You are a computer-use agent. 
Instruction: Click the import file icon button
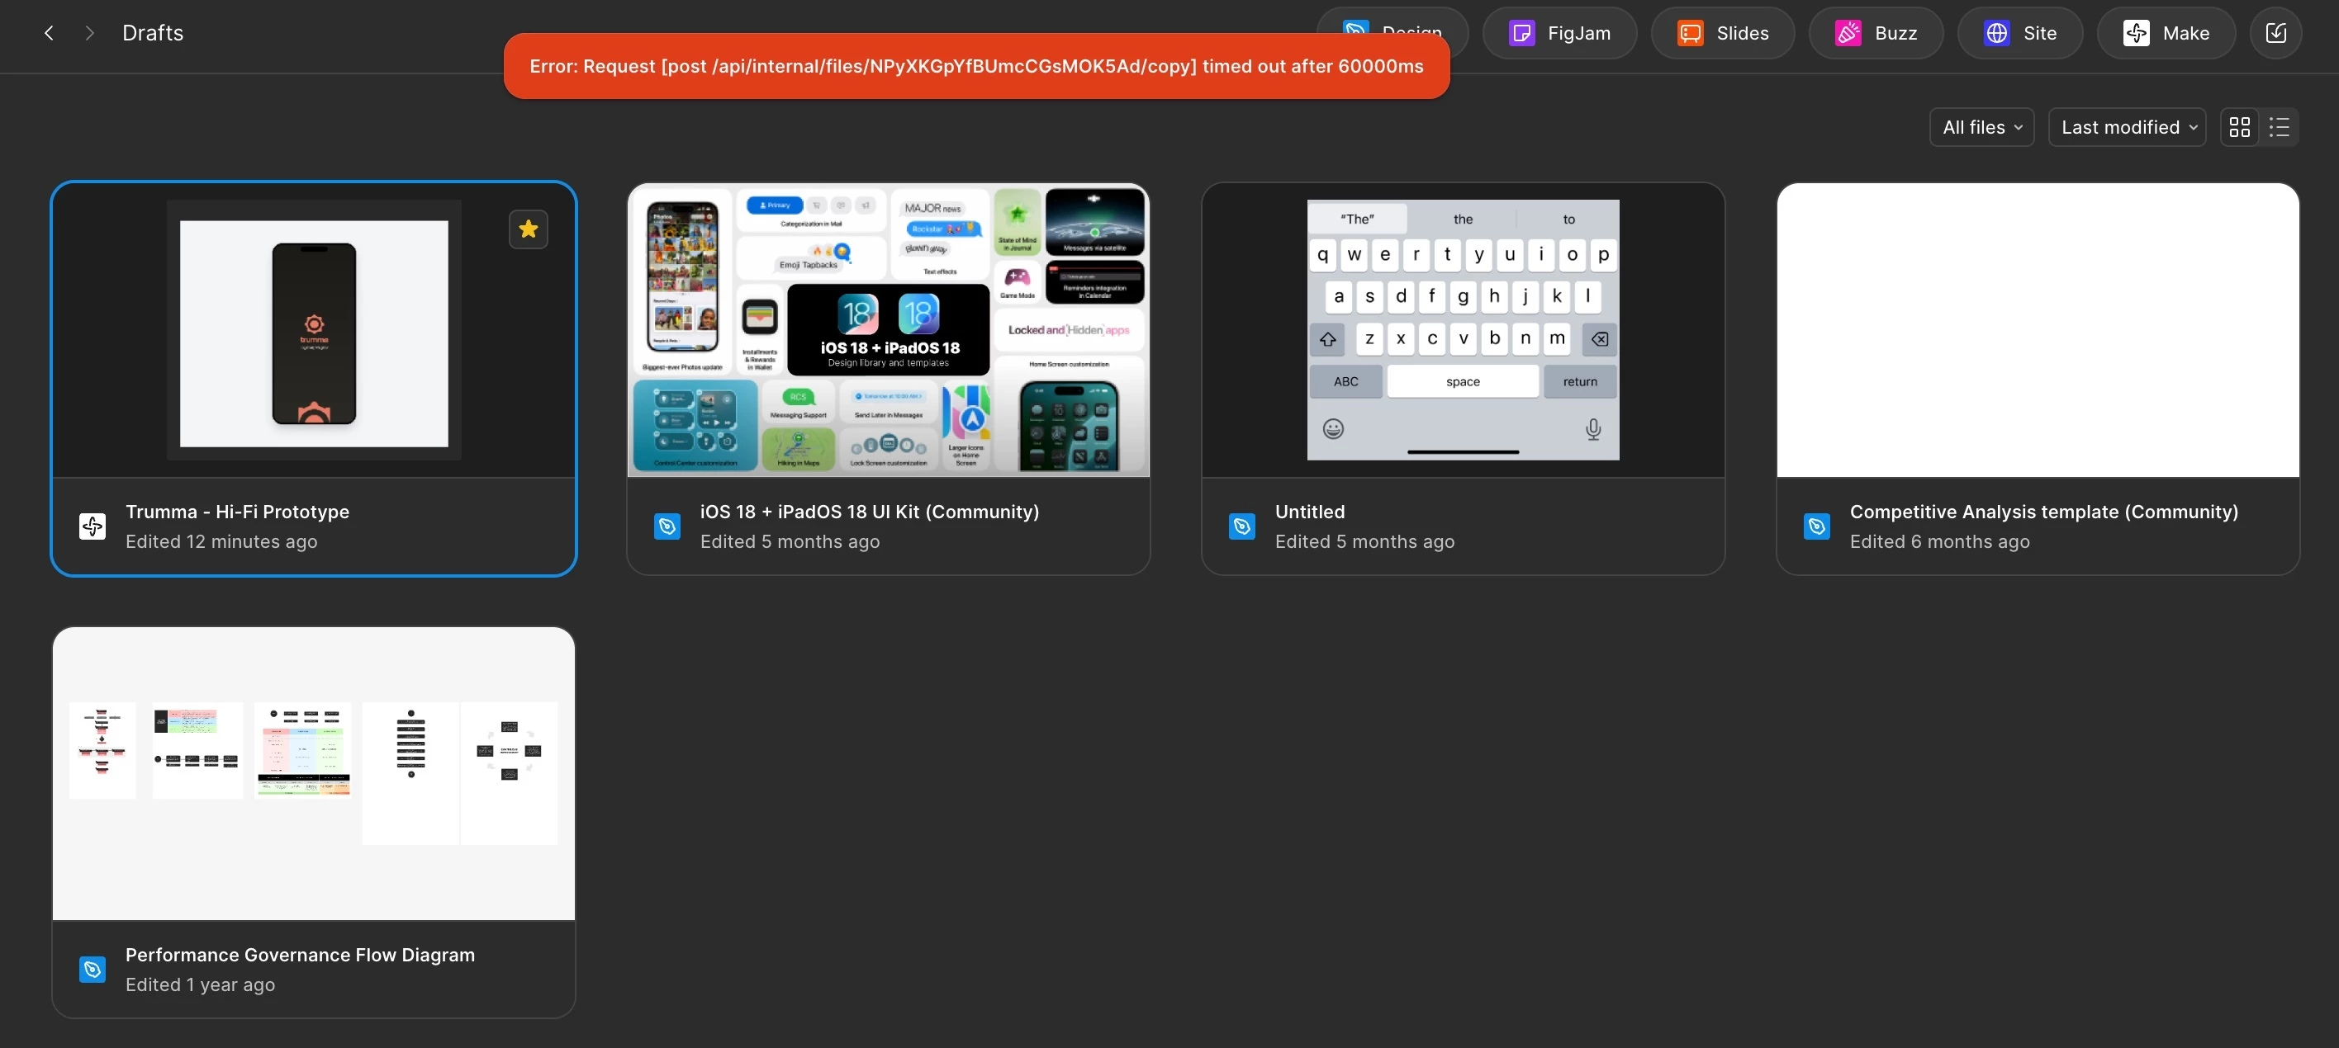[2275, 34]
